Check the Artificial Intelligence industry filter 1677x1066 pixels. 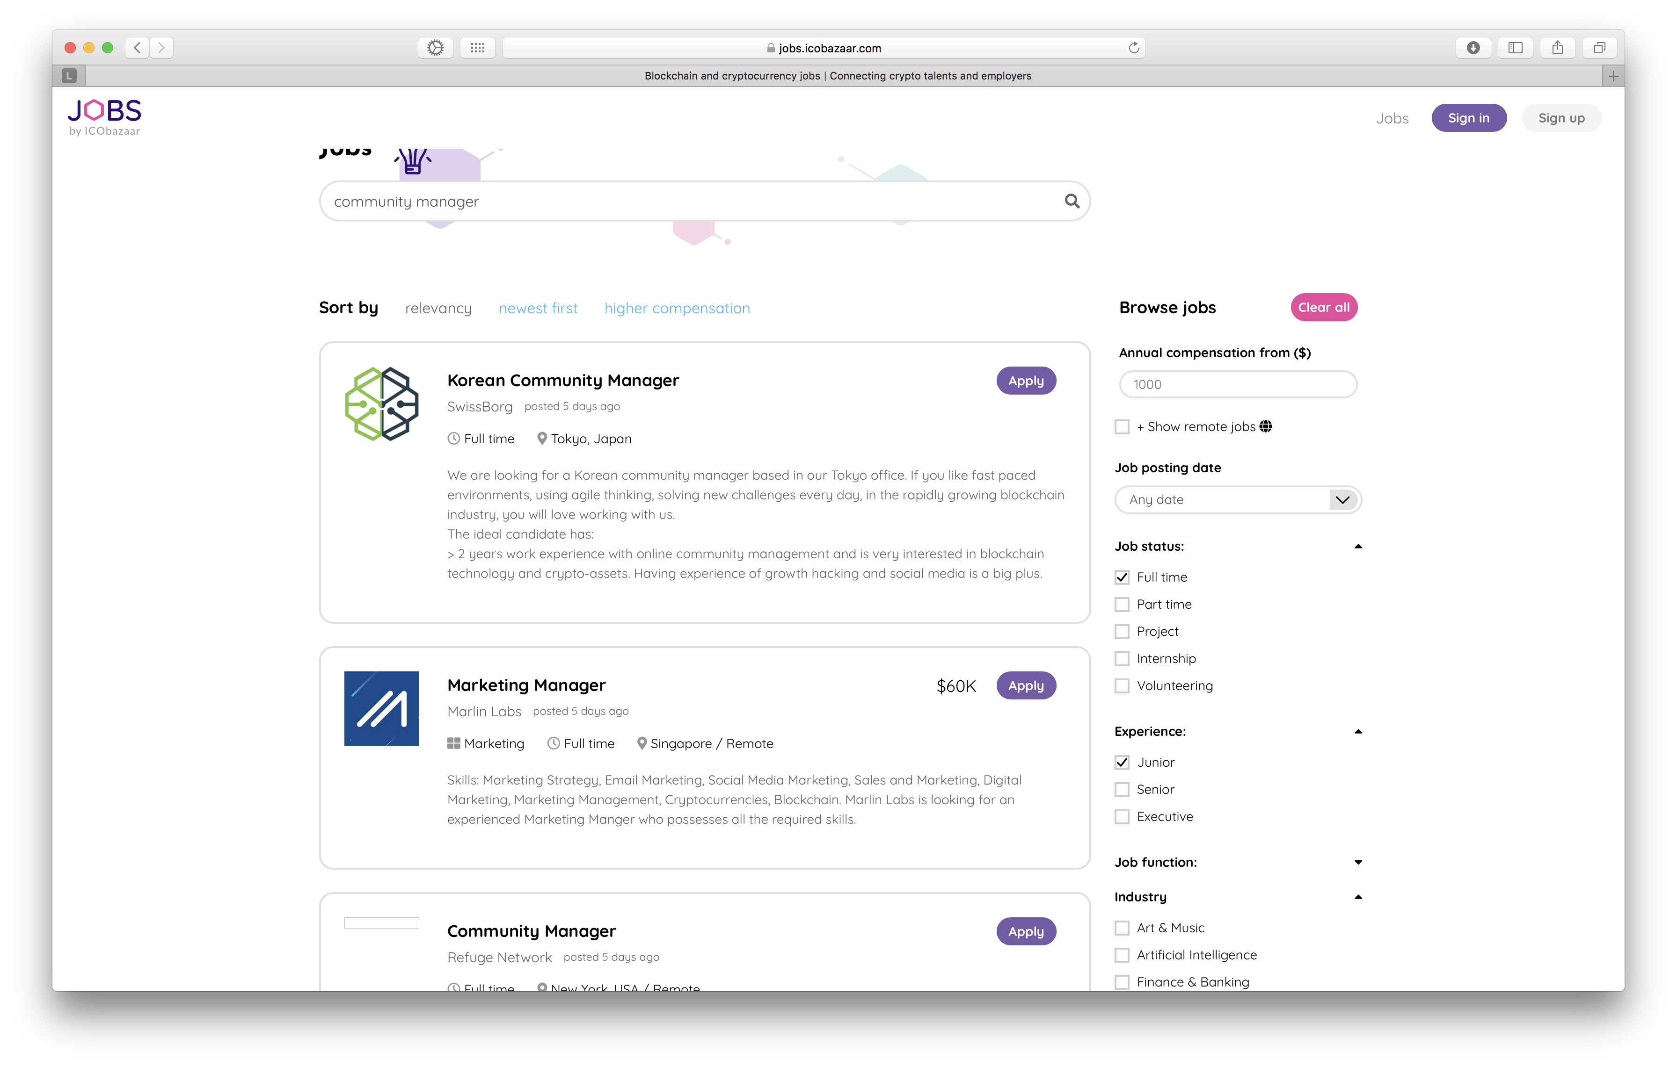pyautogui.click(x=1122, y=955)
